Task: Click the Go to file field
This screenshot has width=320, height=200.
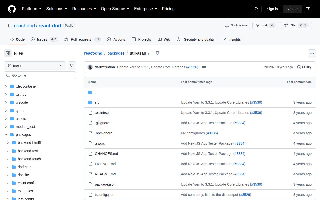Action: point(40,75)
